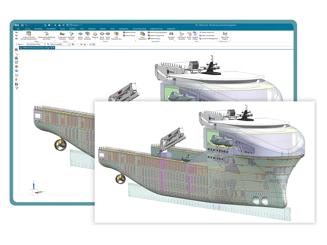Click the Pattern Equipment command

click(156, 35)
